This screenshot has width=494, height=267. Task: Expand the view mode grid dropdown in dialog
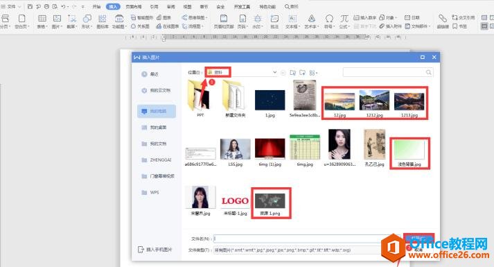pos(313,73)
